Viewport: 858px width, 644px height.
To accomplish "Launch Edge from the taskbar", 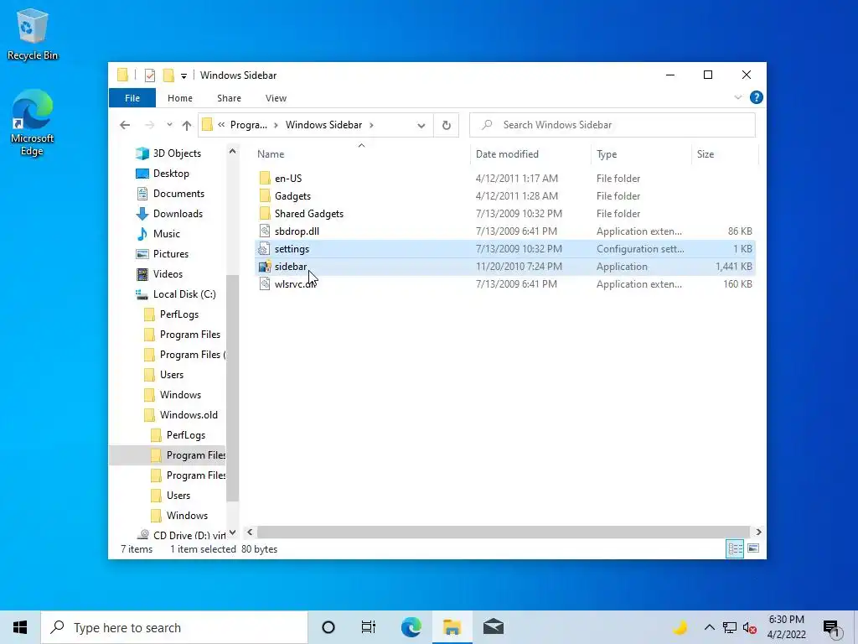I will click(411, 627).
